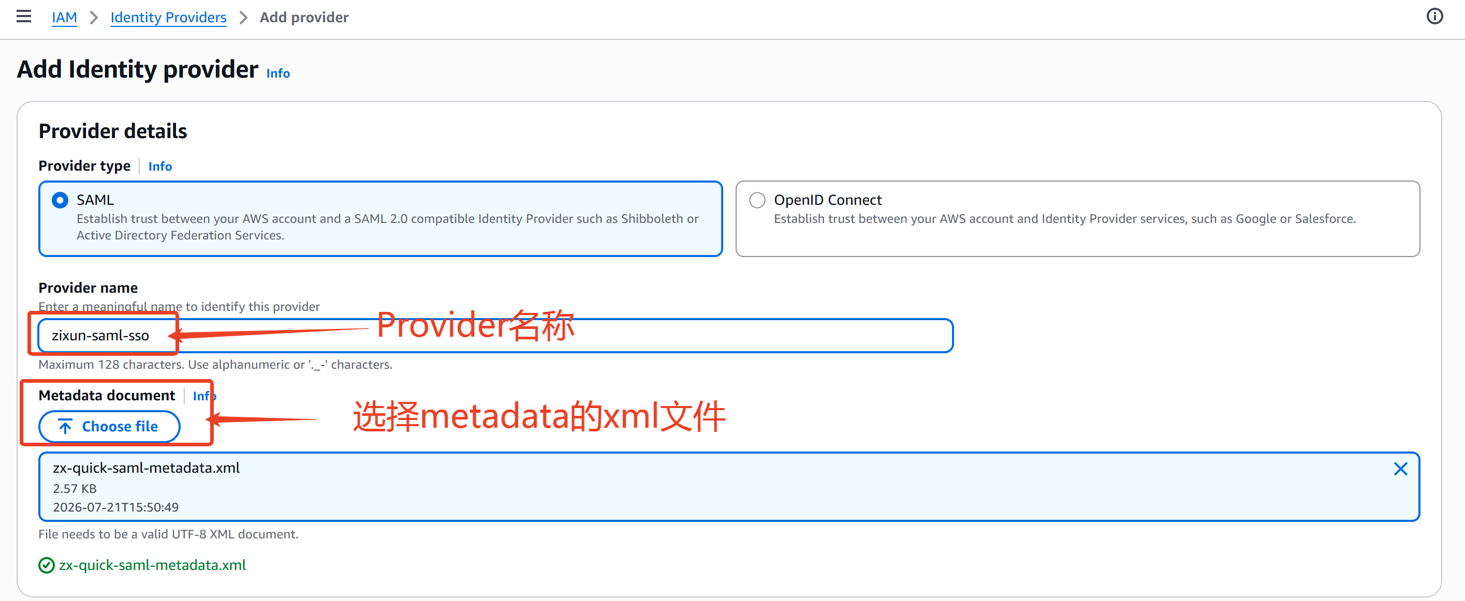Select the zx-quick-saml-metadata.xml file card
1465x601 pixels.
click(x=729, y=487)
